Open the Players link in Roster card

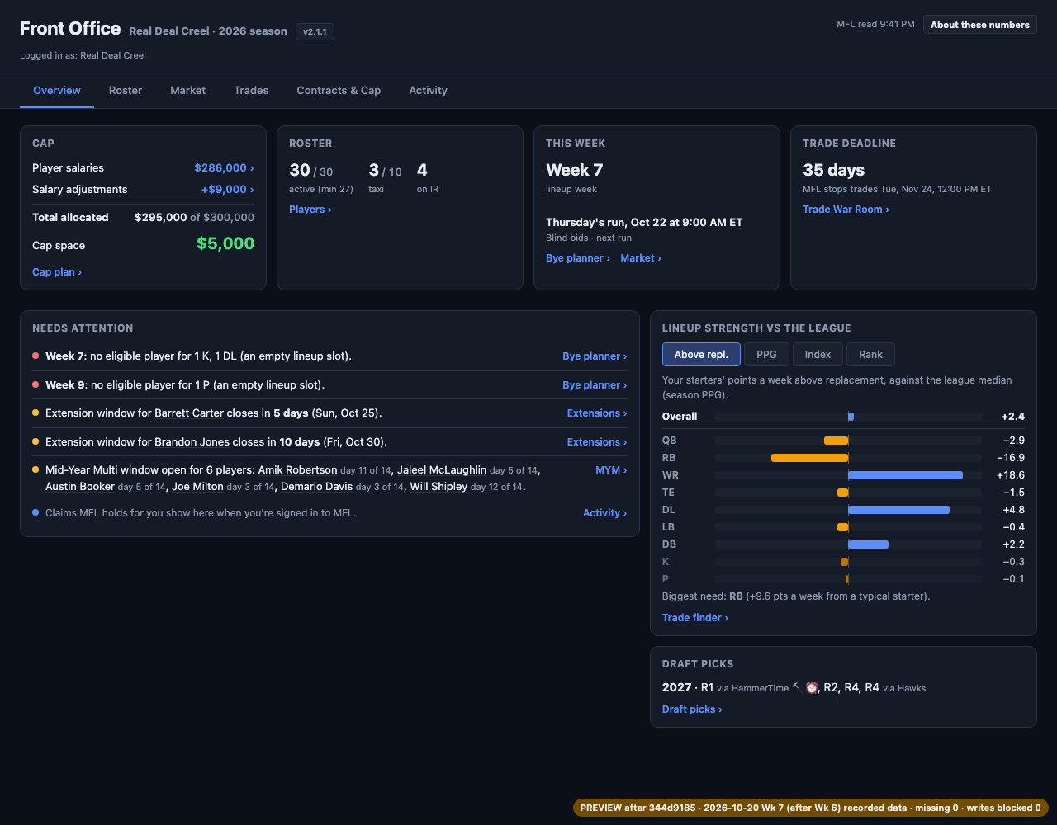[310, 210]
